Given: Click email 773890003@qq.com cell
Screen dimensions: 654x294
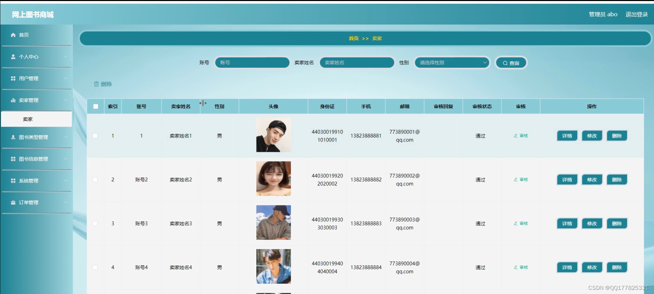Looking at the screenshot, I should 405,224.
